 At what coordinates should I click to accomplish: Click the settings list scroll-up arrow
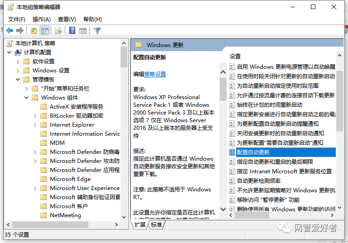[339, 55]
